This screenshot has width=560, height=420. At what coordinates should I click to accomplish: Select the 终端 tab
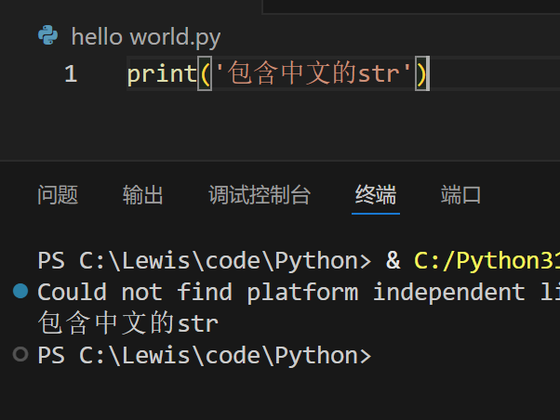pyautogui.click(x=376, y=195)
